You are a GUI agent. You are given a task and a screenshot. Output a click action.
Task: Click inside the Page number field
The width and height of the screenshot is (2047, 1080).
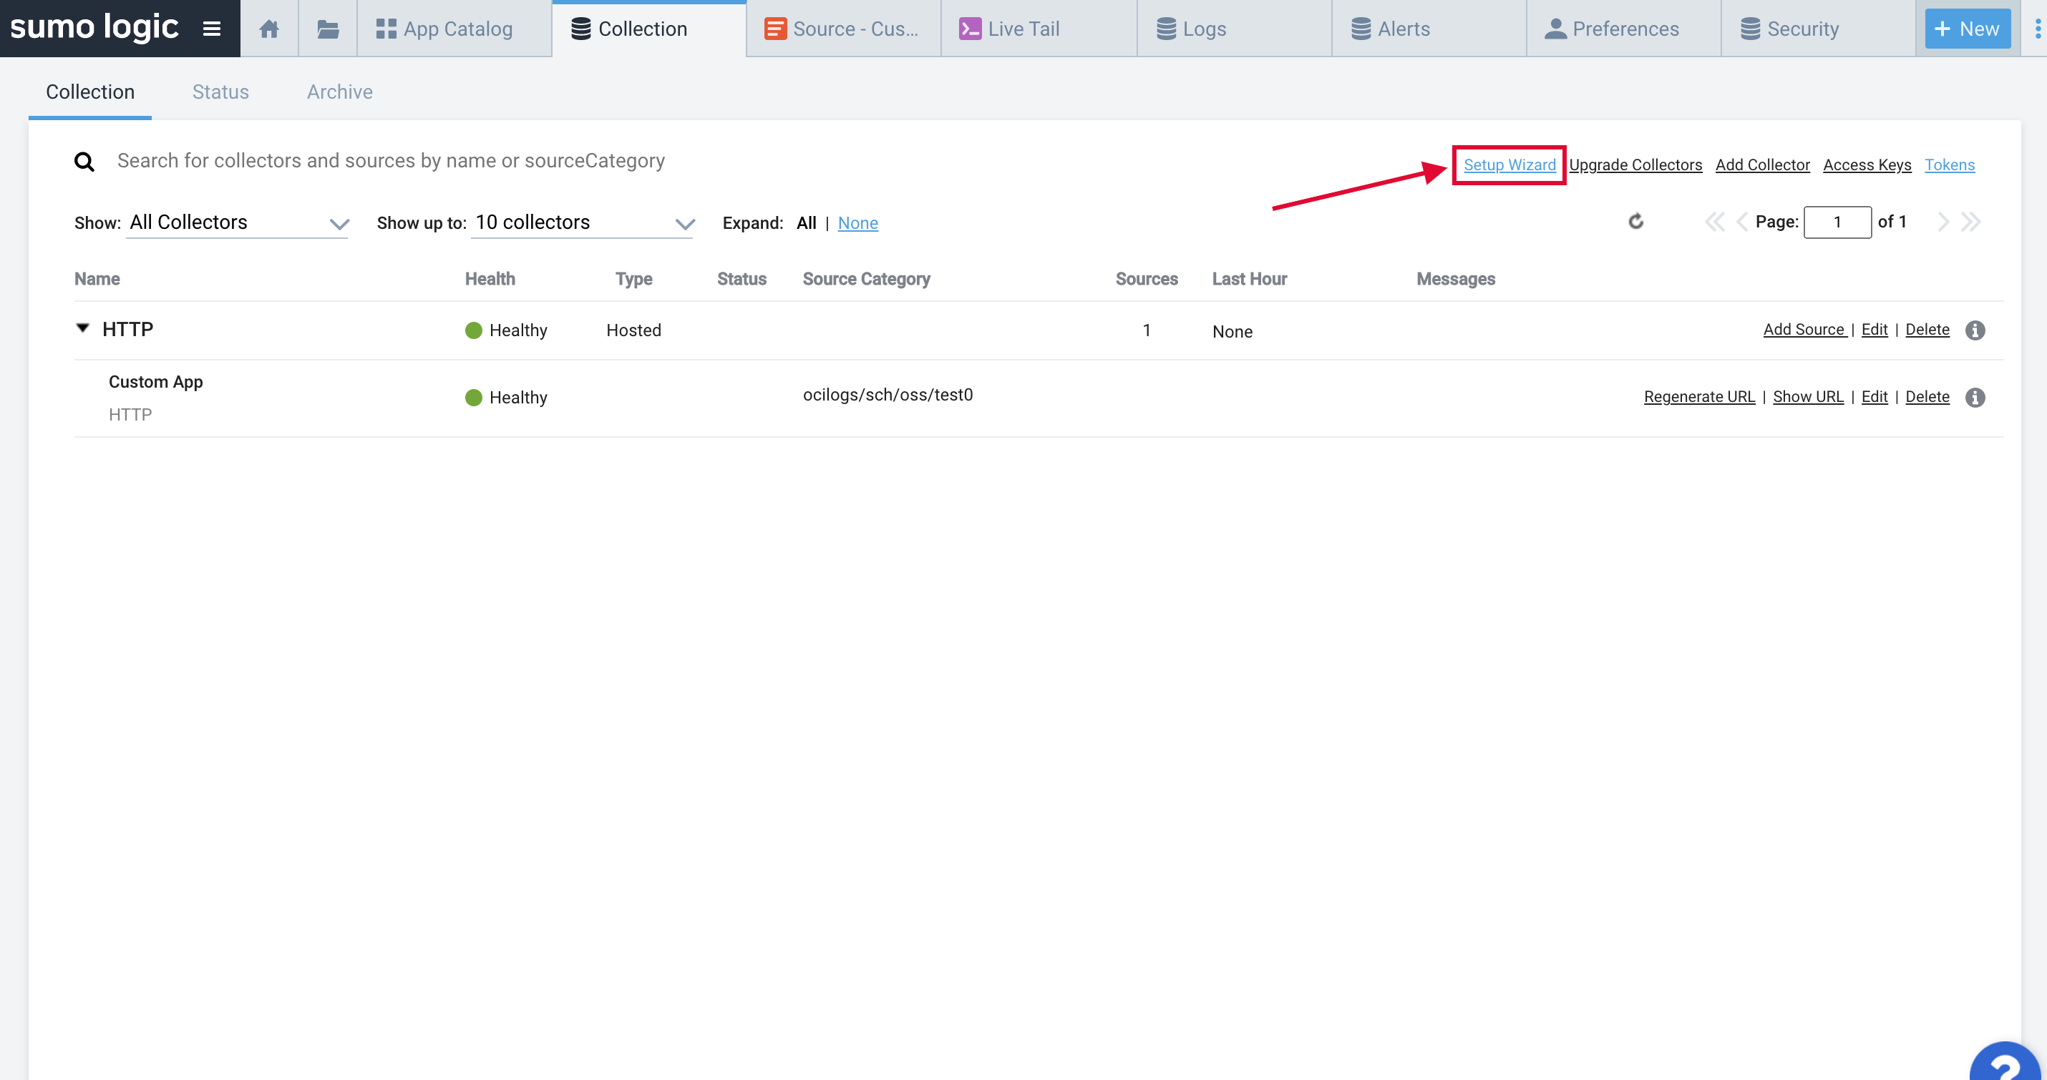point(1838,222)
